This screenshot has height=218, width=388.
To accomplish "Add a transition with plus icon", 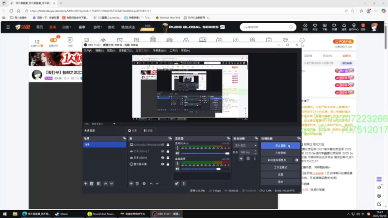I will point(241,159).
